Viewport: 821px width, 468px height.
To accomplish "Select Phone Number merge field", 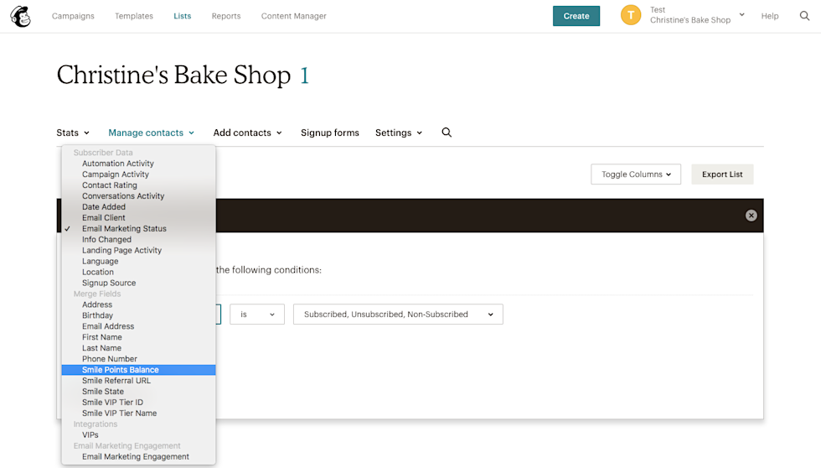I will [x=138, y=359].
